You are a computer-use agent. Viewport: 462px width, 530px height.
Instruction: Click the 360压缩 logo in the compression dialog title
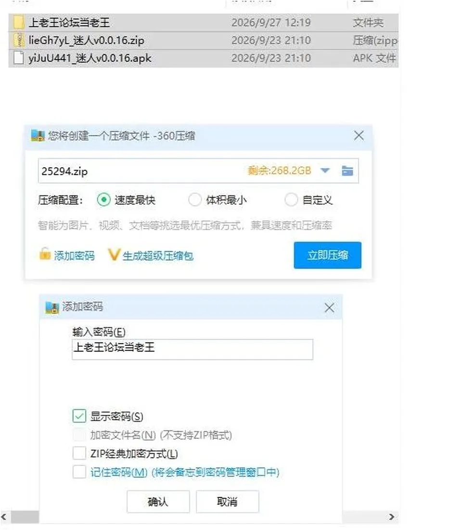point(38,135)
